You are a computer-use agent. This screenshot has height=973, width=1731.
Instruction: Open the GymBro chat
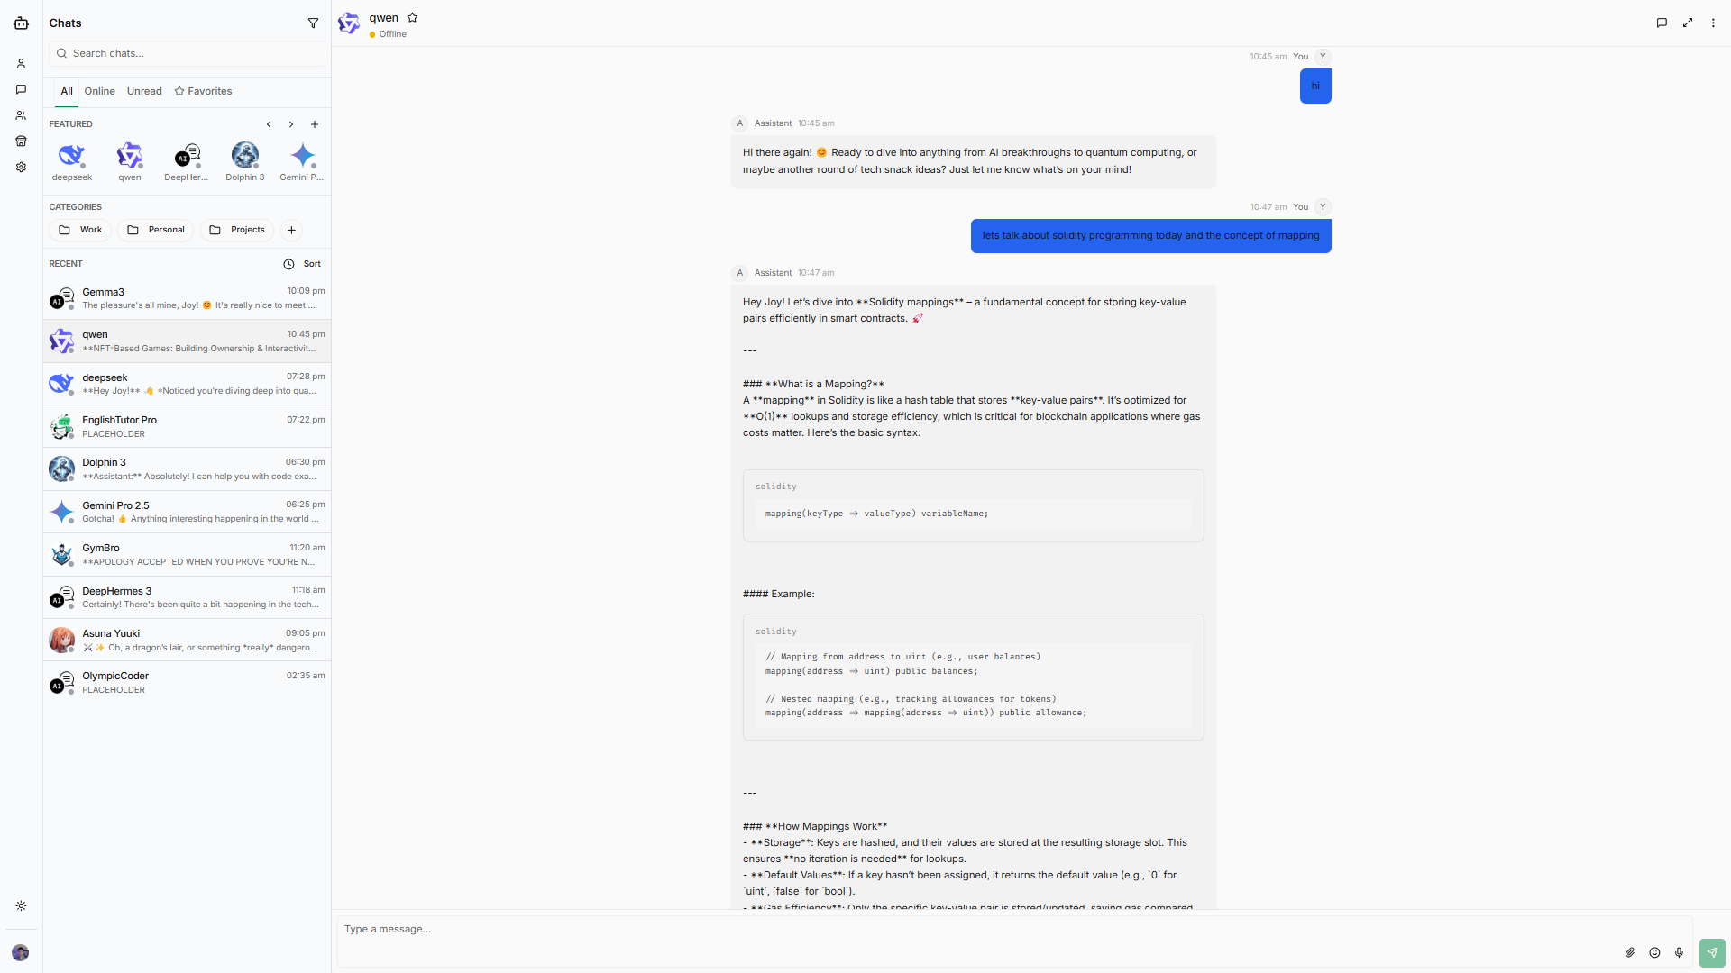pos(187,555)
